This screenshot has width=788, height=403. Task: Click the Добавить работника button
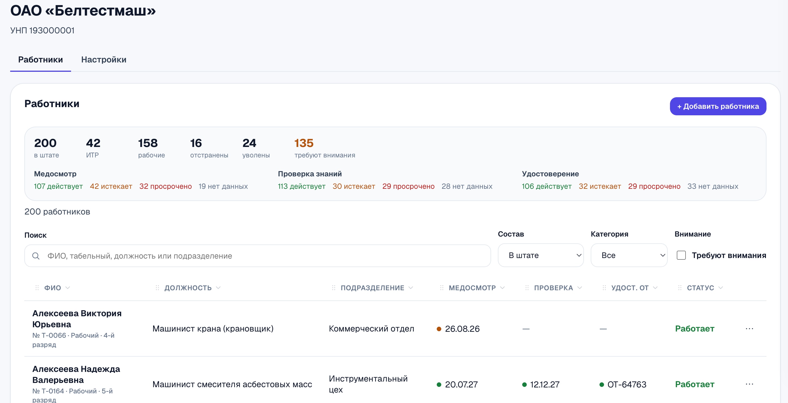pyautogui.click(x=718, y=106)
